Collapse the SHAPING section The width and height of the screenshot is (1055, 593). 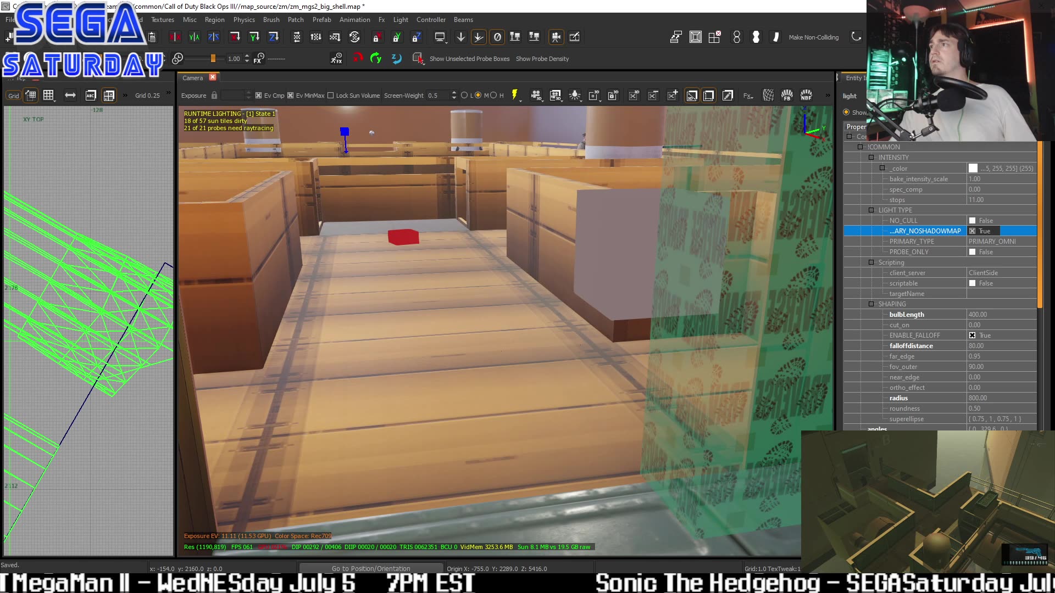coord(871,304)
